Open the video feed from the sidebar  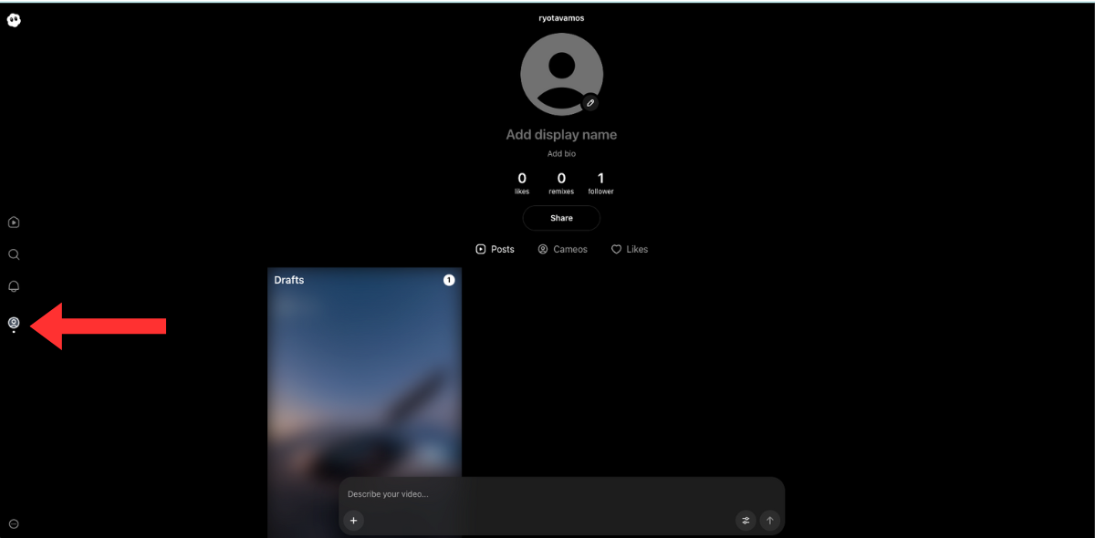(14, 222)
